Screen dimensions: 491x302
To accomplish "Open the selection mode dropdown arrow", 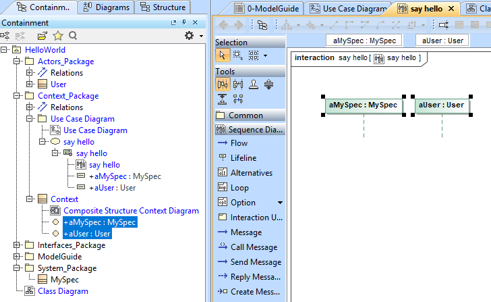I will (265, 56).
